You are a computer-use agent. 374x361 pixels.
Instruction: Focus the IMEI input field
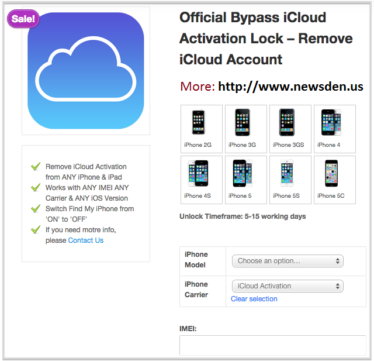click(x=273, y=345)
